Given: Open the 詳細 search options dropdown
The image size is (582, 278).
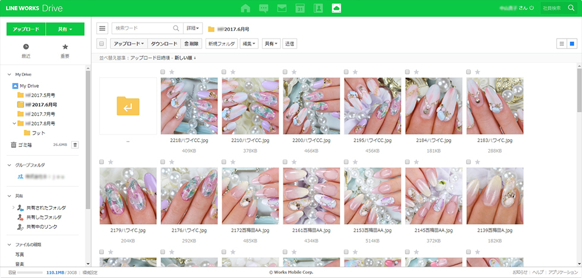Looking at the screenshot, I should pos(193,28).
